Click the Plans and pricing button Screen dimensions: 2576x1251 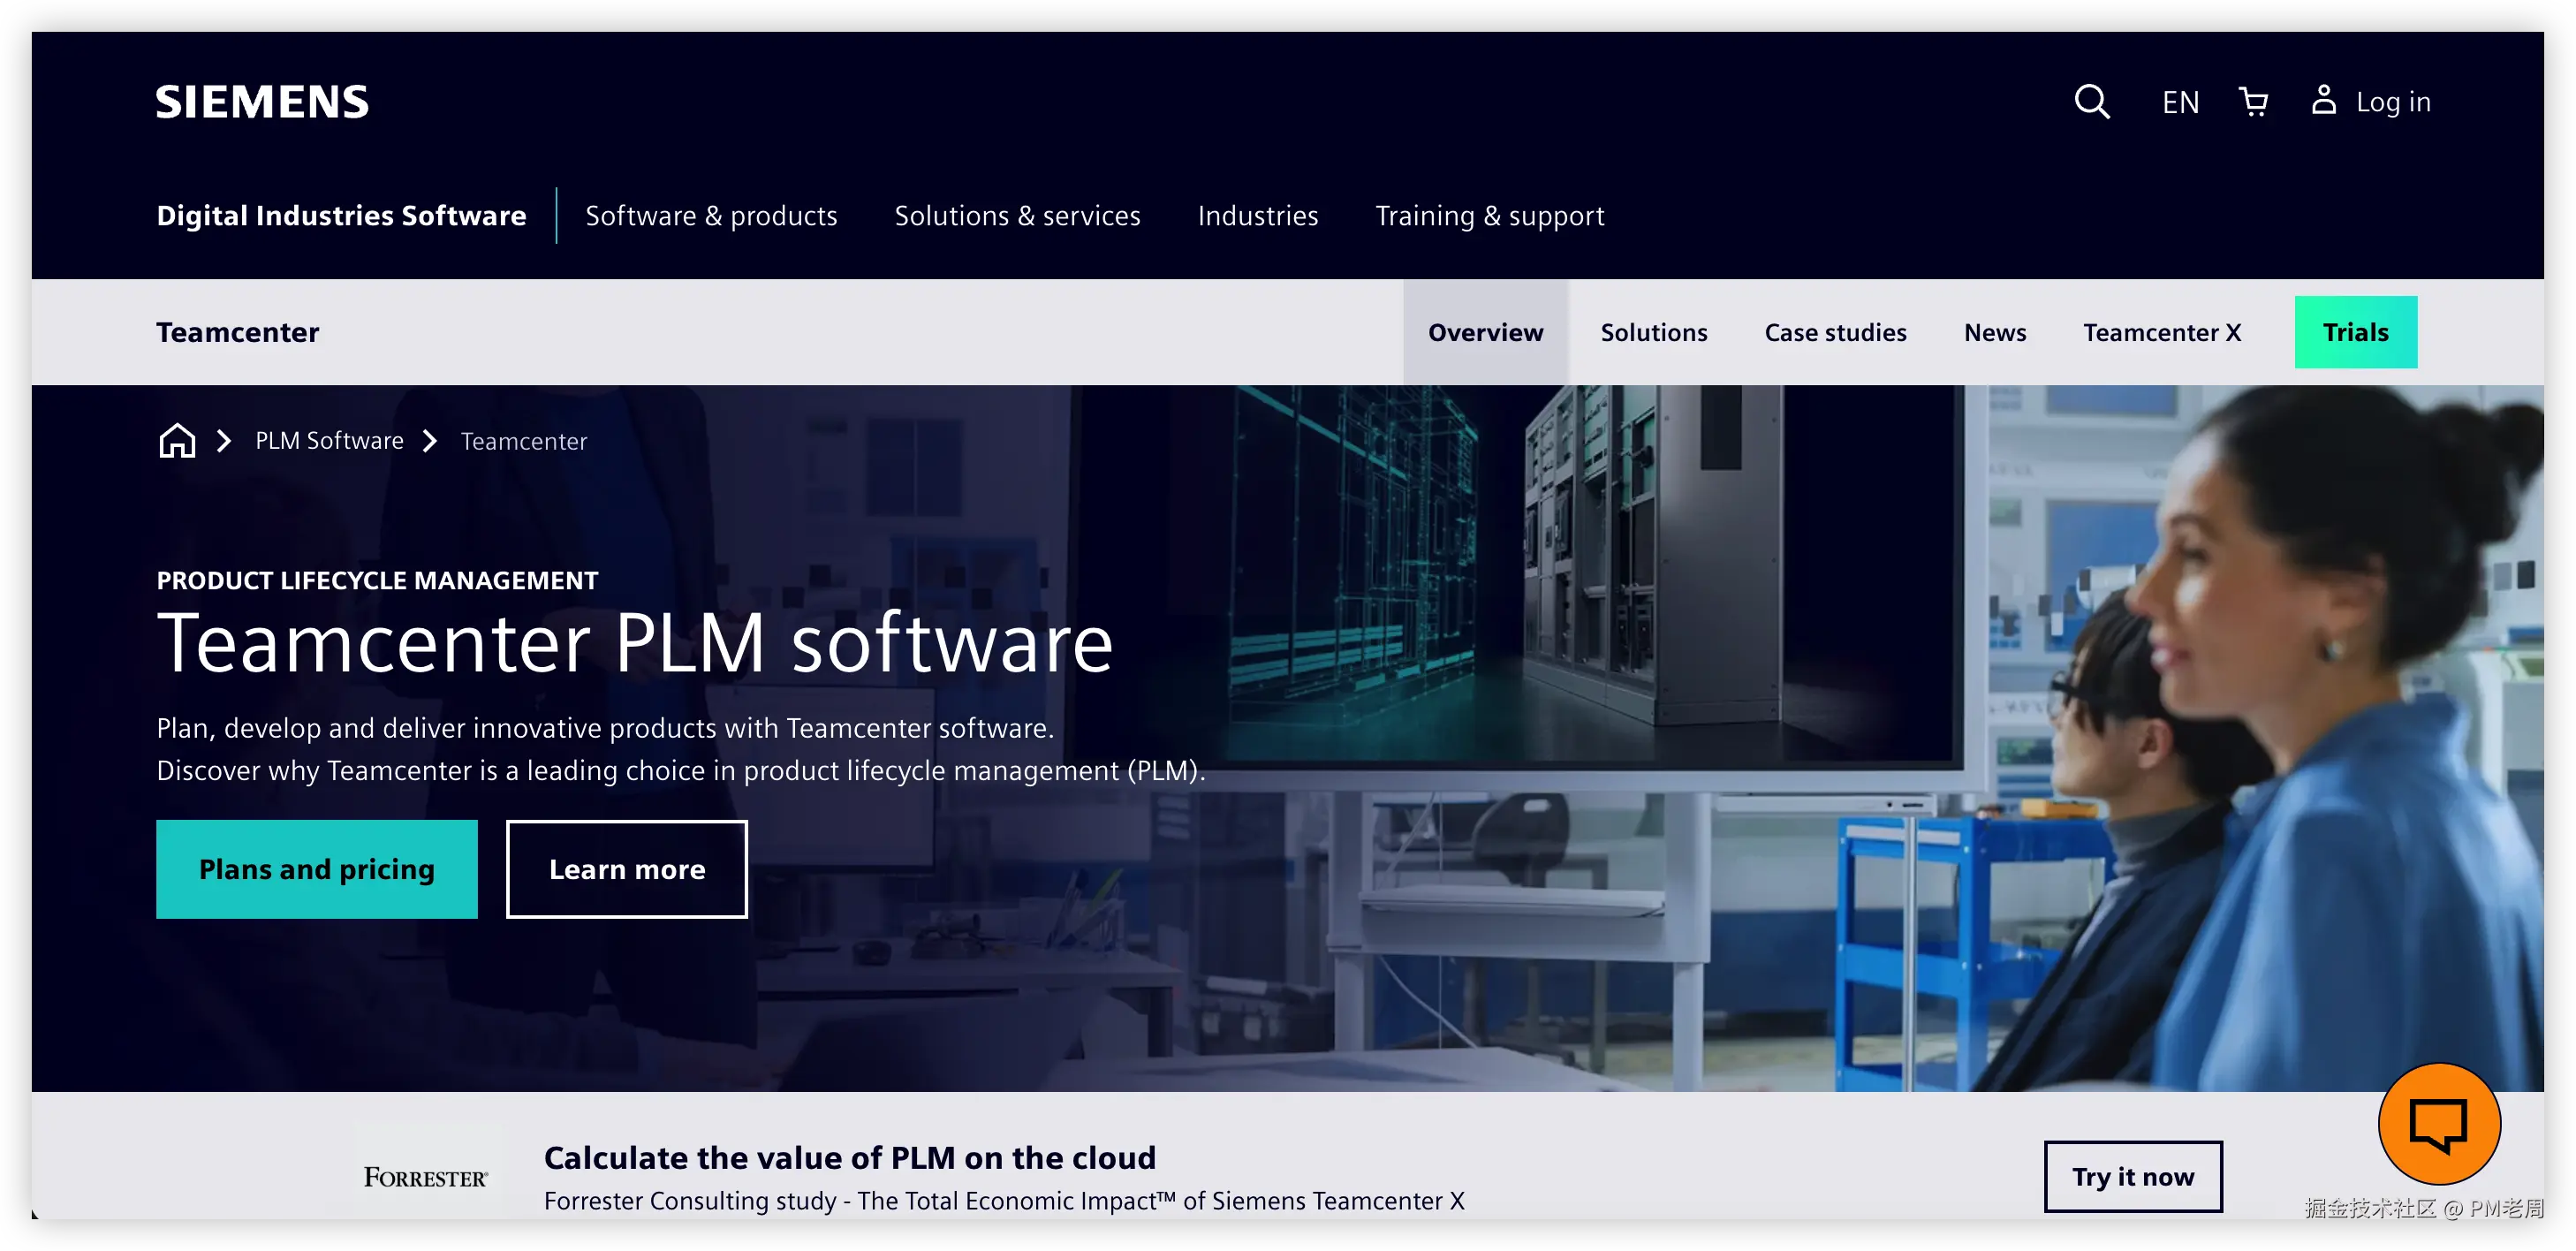tap(316, 869)
